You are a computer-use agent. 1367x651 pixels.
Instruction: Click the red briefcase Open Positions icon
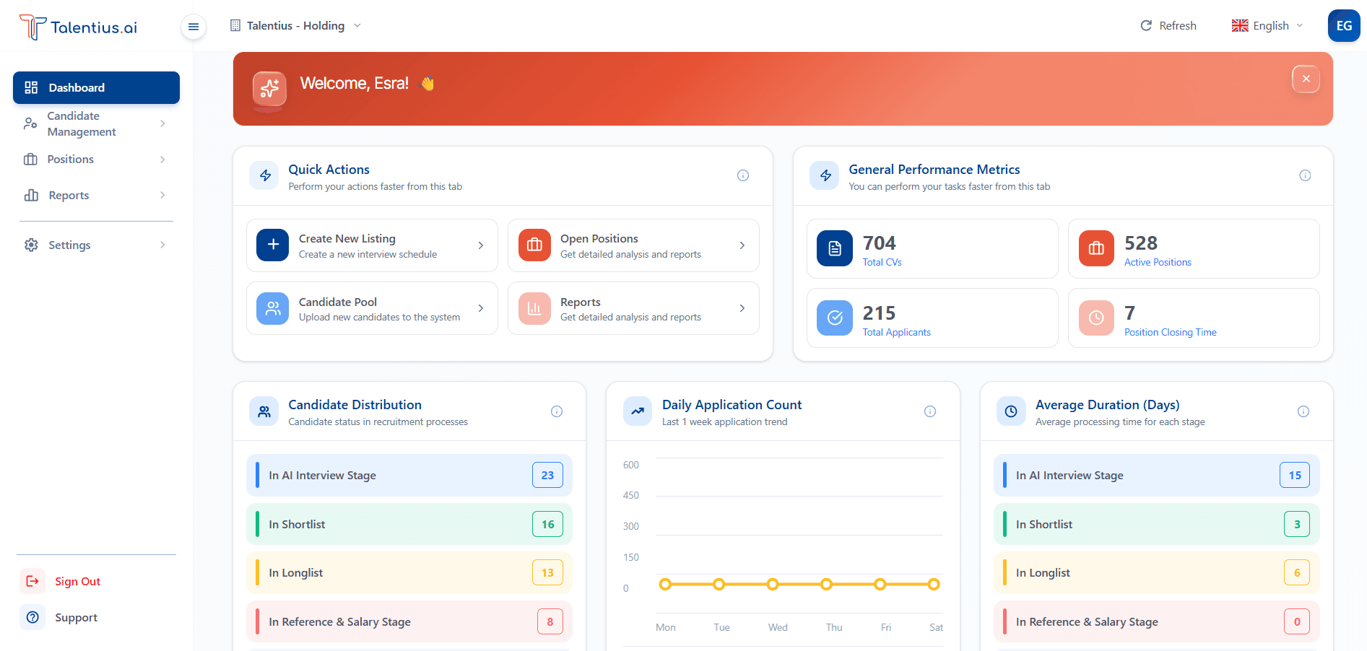click(x=534, y=245)
